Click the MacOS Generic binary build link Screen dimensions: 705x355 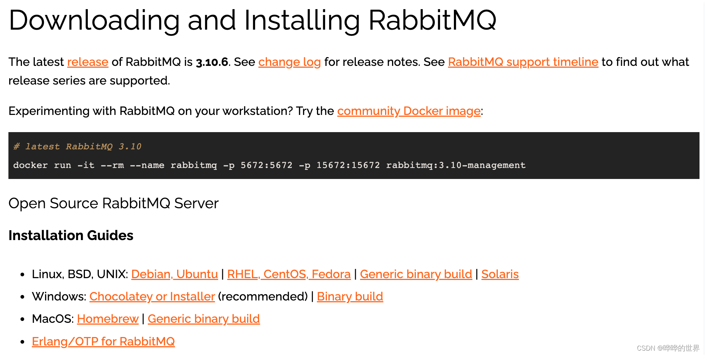(x=204, y=319)
